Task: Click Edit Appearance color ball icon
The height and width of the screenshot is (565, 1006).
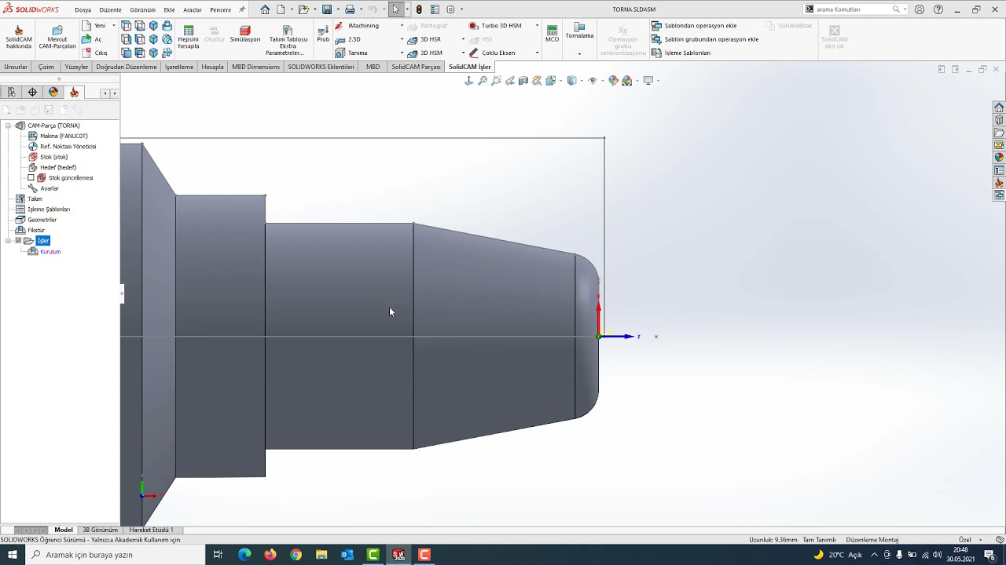Action: coord(613,81)
